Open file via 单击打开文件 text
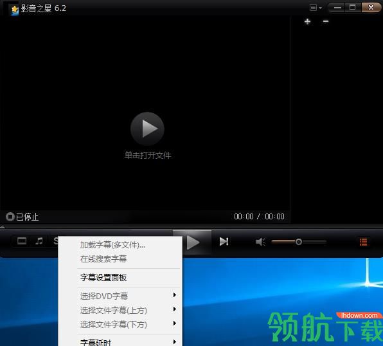383x346 pixels. click(x=148, y=155)
